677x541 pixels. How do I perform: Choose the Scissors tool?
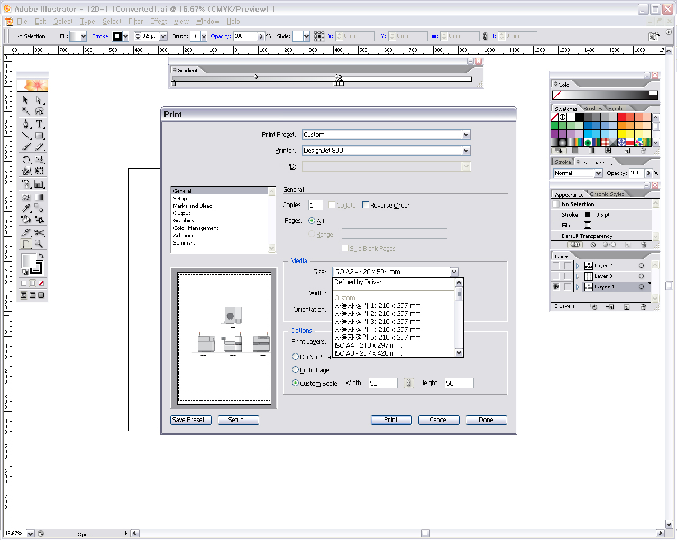click(x=39, y=232)
